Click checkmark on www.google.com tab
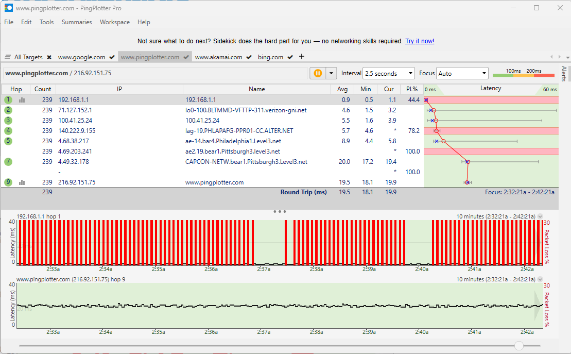The image size is (571, 354). pyautogui.click(x=111, y=57)
